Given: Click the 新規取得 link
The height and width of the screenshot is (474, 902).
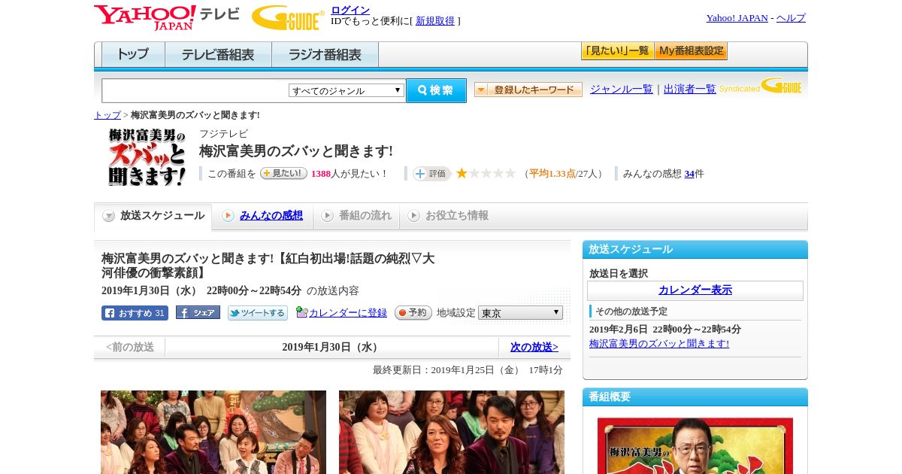Looking at the screenshot, I should point(435,21).
